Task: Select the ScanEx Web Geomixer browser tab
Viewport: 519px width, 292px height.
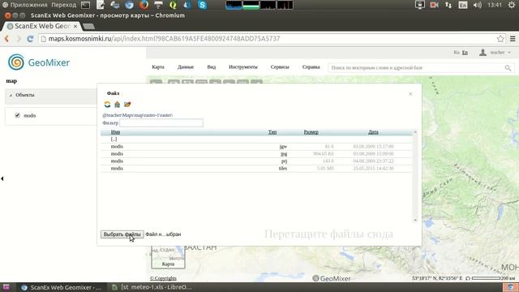Action: (41, 26)
